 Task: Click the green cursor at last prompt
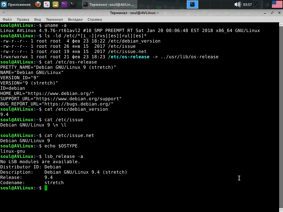point(46,188)
